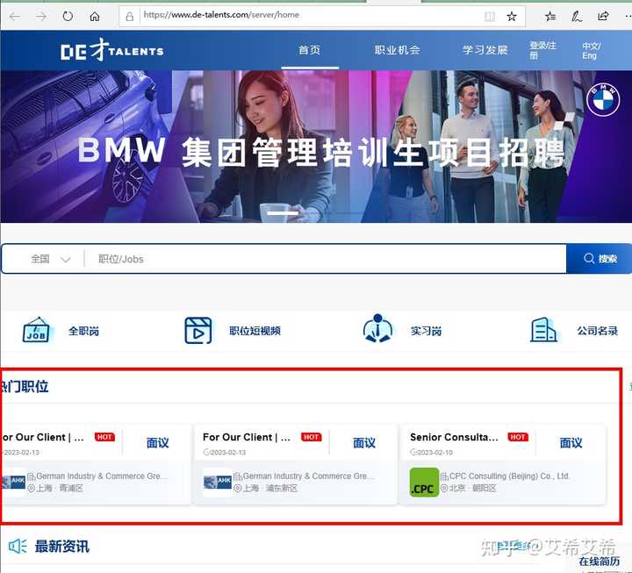
Task: Switch language via 中文/Eng
Action: click(x=592, y=51)
